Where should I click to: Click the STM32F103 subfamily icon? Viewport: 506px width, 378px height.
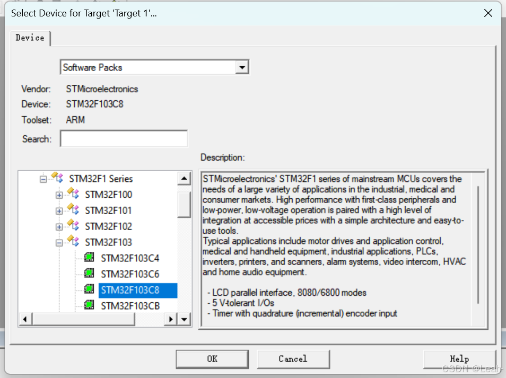(73, 241)
